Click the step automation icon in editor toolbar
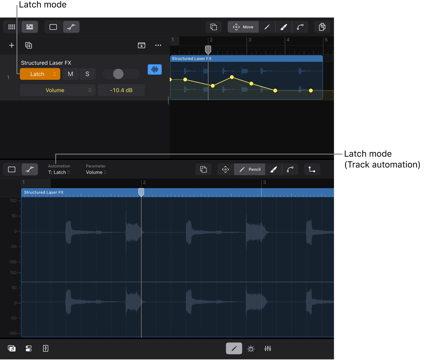 (312, 169)
